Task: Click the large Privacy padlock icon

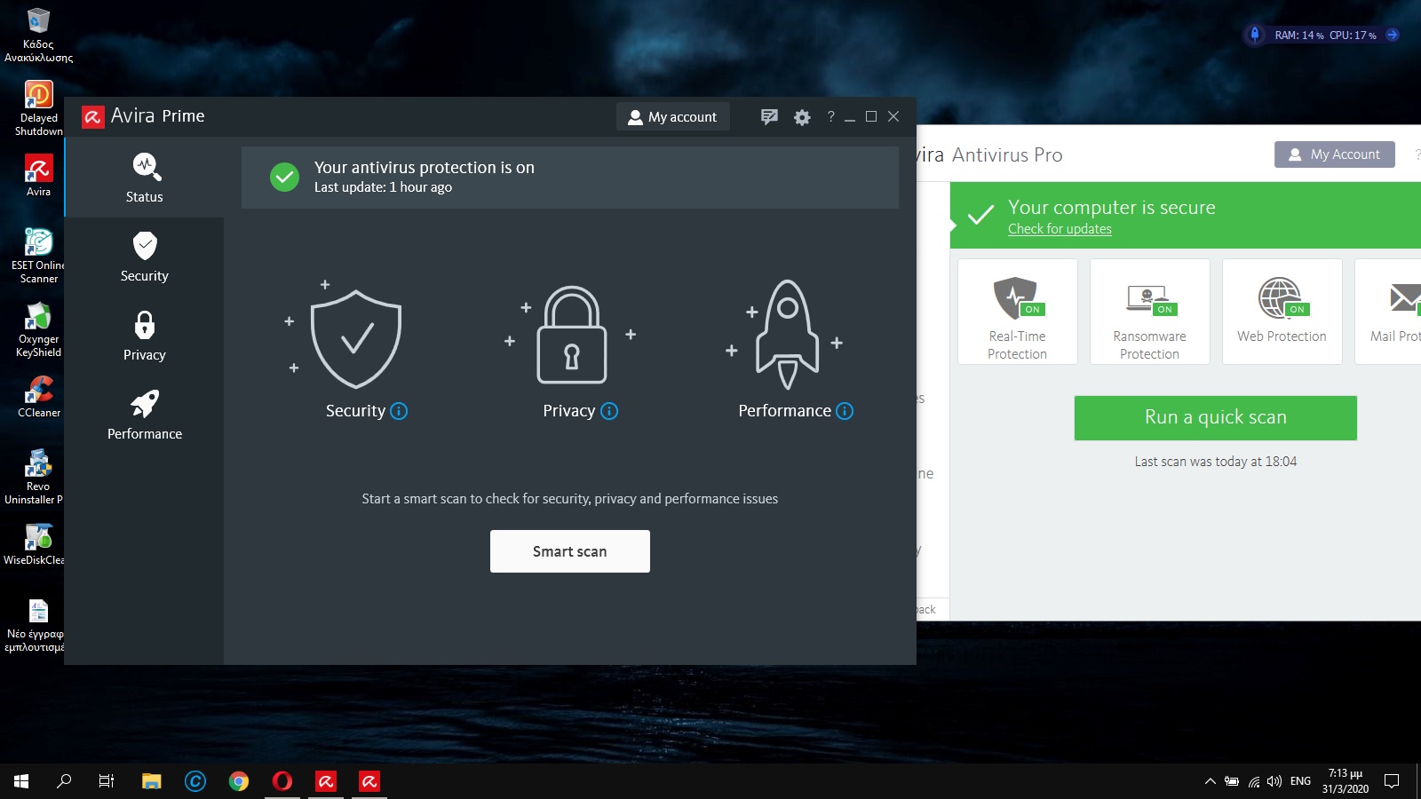Action: coord(572,335)
